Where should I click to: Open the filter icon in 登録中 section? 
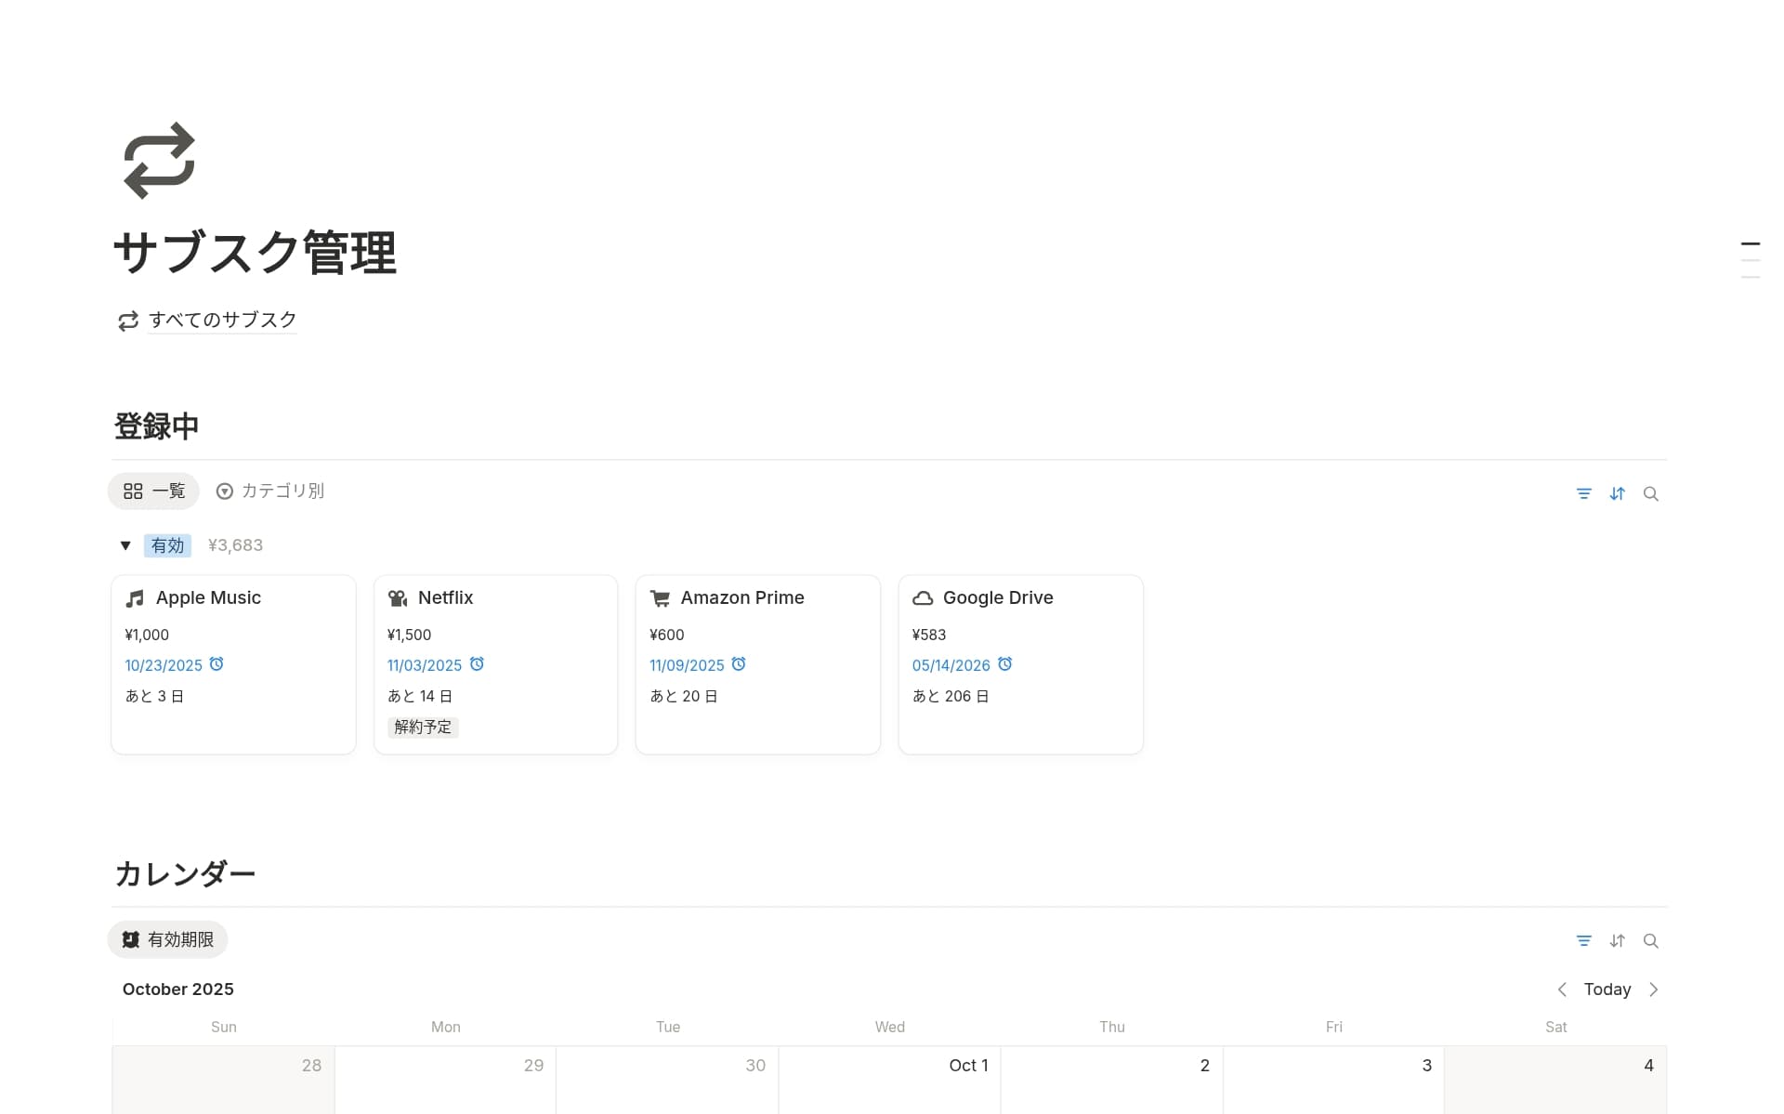tap(1583, 493)
